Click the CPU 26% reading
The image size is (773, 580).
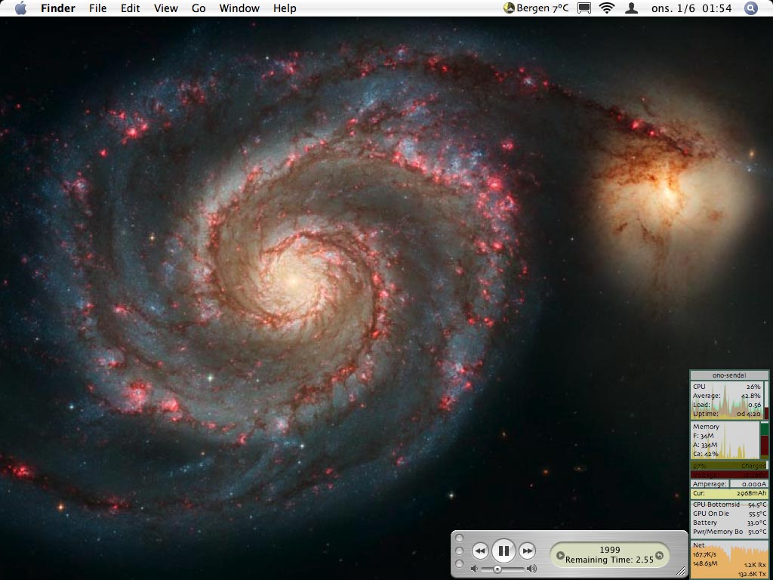(x=727, y=387)
